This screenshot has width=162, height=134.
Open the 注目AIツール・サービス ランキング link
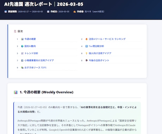click(107, 39)
